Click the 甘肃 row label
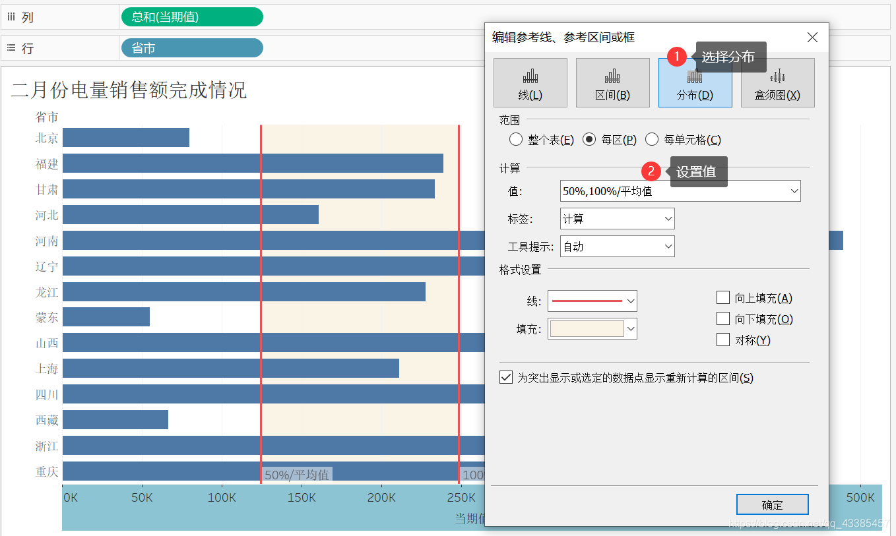This screenshot has width=896, height=536. (47, 189)
